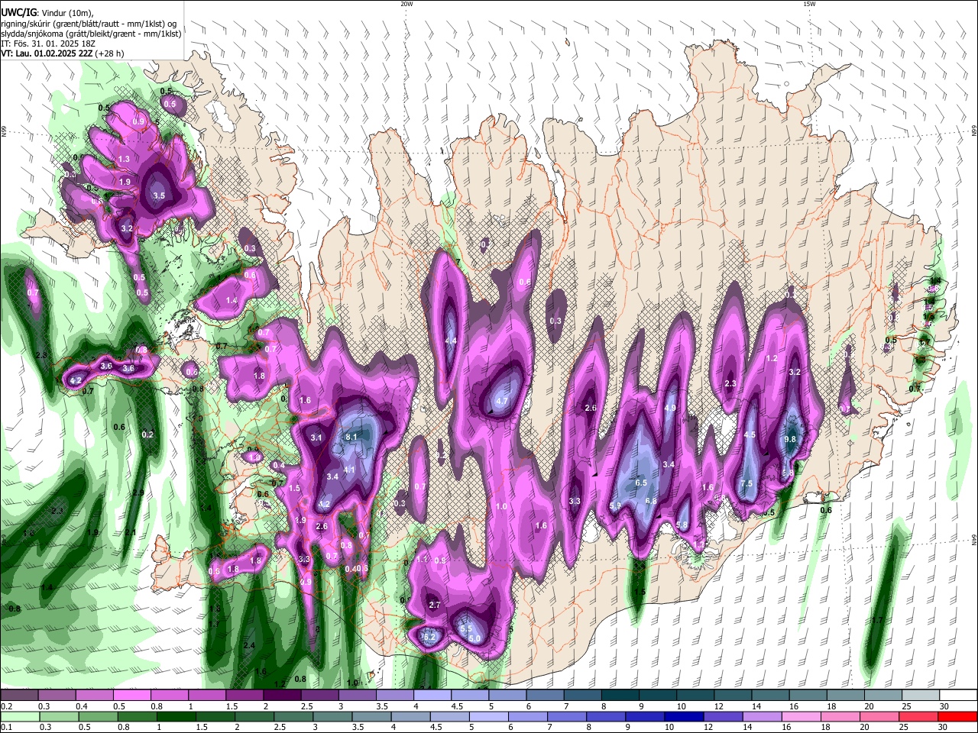Click the 3.1 precipitation value label
Screen dimensions: 978x733
pos(317,438)
